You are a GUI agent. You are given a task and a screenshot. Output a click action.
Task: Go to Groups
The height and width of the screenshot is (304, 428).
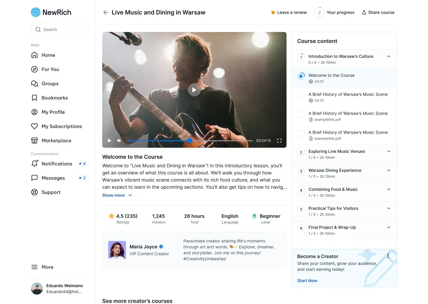[x=50, y=83]
